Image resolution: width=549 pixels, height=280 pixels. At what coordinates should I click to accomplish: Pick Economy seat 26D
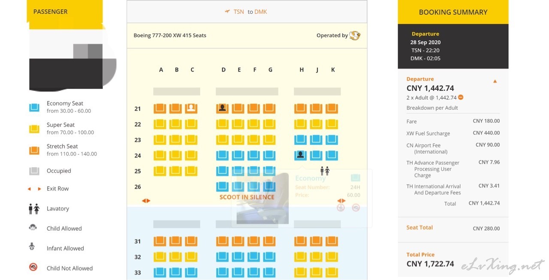pyautogui.click(x=222, y=187)
